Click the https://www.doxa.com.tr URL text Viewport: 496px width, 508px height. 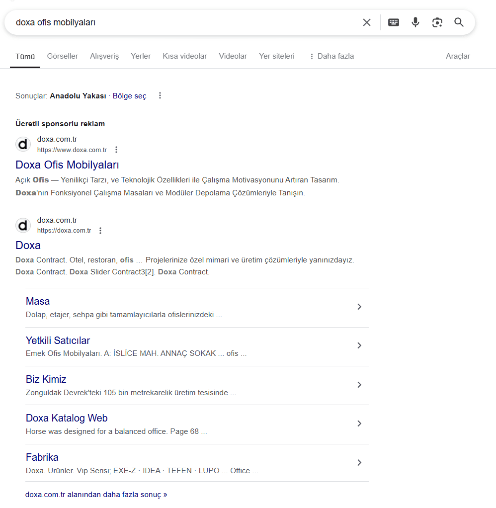[72, 150]
